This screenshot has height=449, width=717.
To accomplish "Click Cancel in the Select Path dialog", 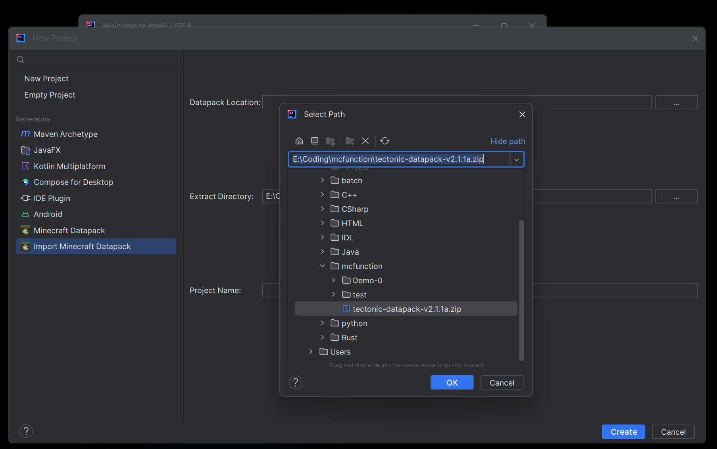I will point(502,382).
